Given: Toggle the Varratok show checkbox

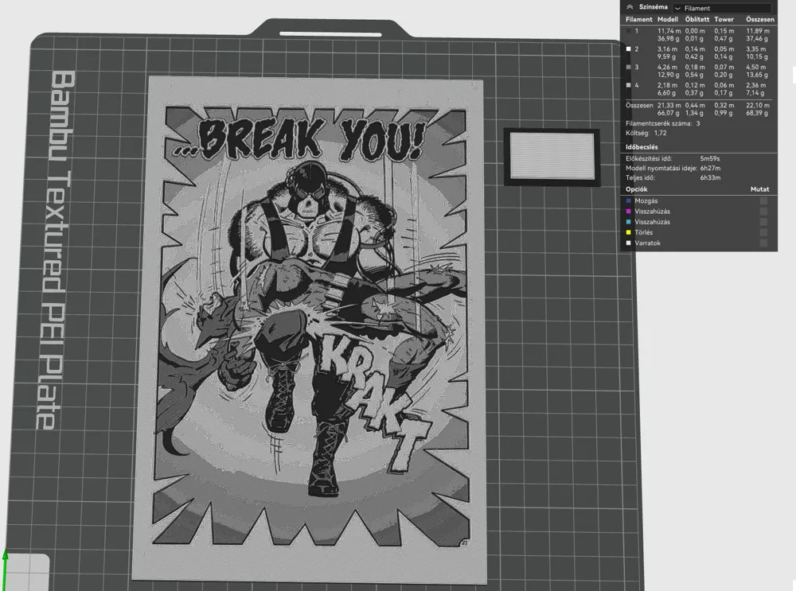Looking at the screenshot, I should 763,243.
